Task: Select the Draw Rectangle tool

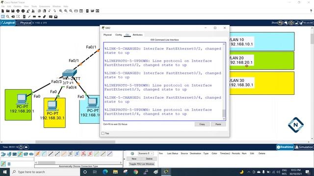Action: pos(34,17)
